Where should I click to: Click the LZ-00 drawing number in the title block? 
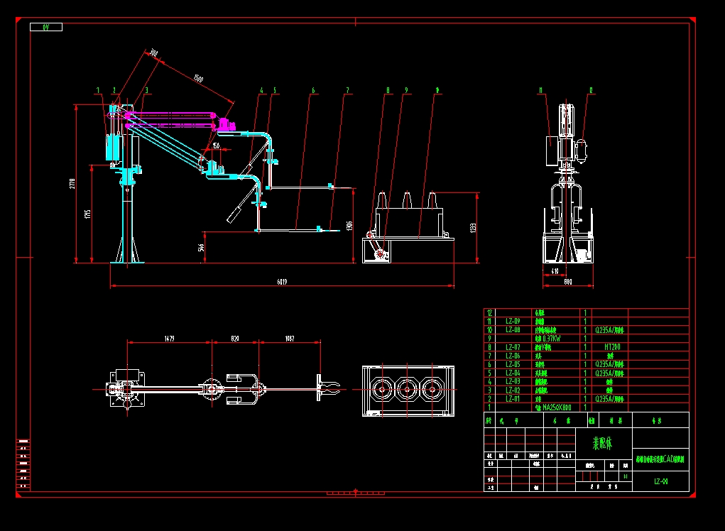click(660, 481)
